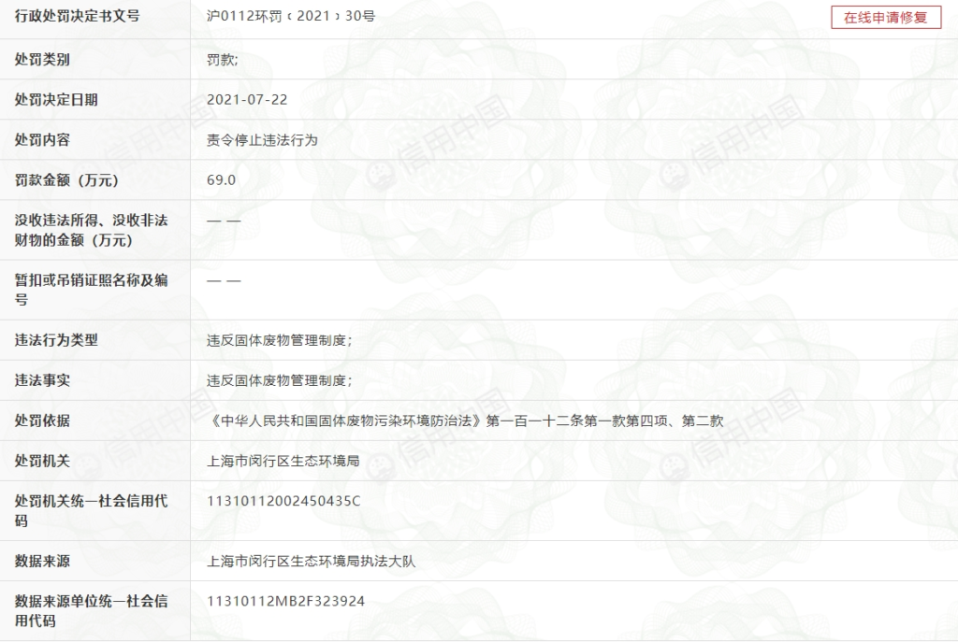
Task: Click the 在线申请修复 button
Action: point(885,18)
